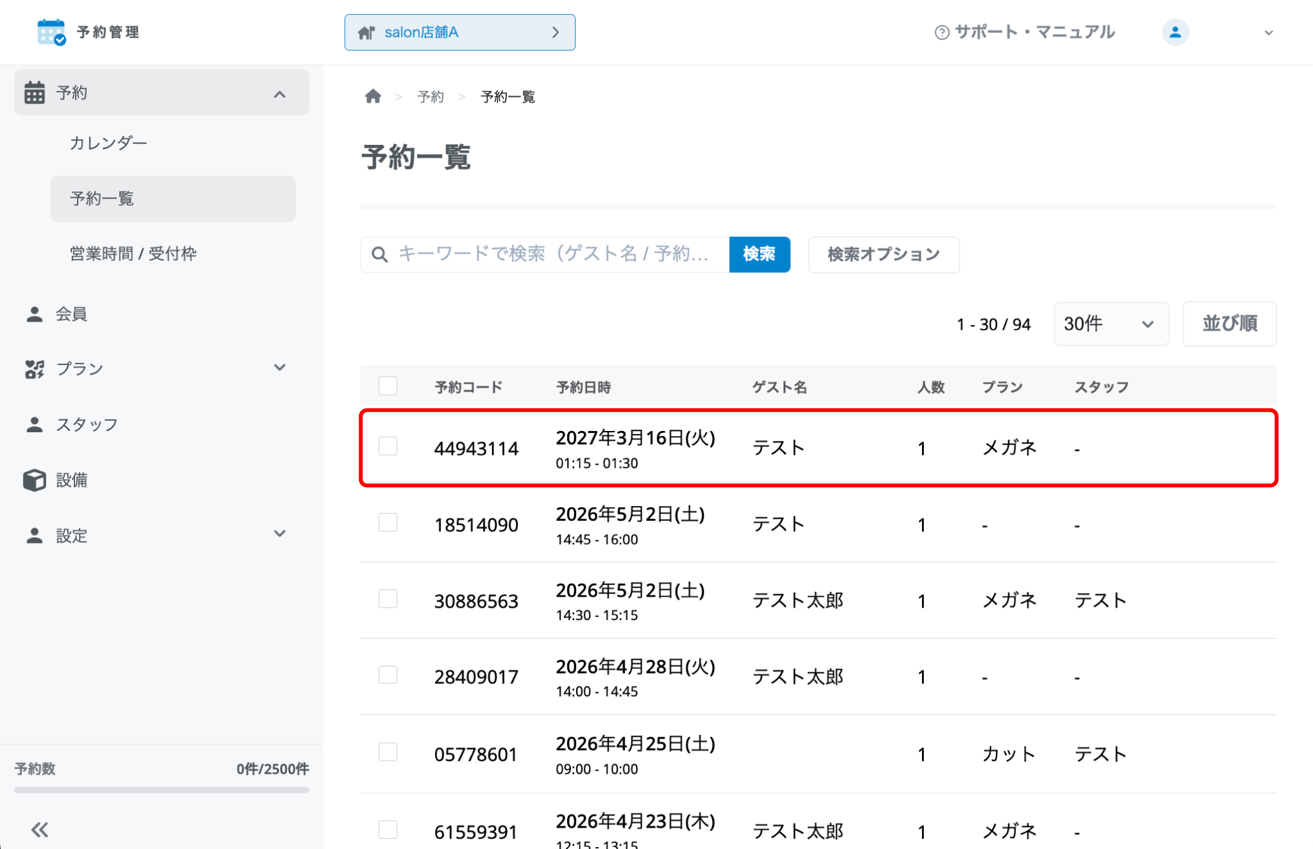Click the 予約管理 calendar logo icon
1313x849 pixels.
51,32
